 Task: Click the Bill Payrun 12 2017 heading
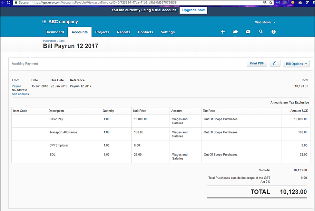[71, 46]
